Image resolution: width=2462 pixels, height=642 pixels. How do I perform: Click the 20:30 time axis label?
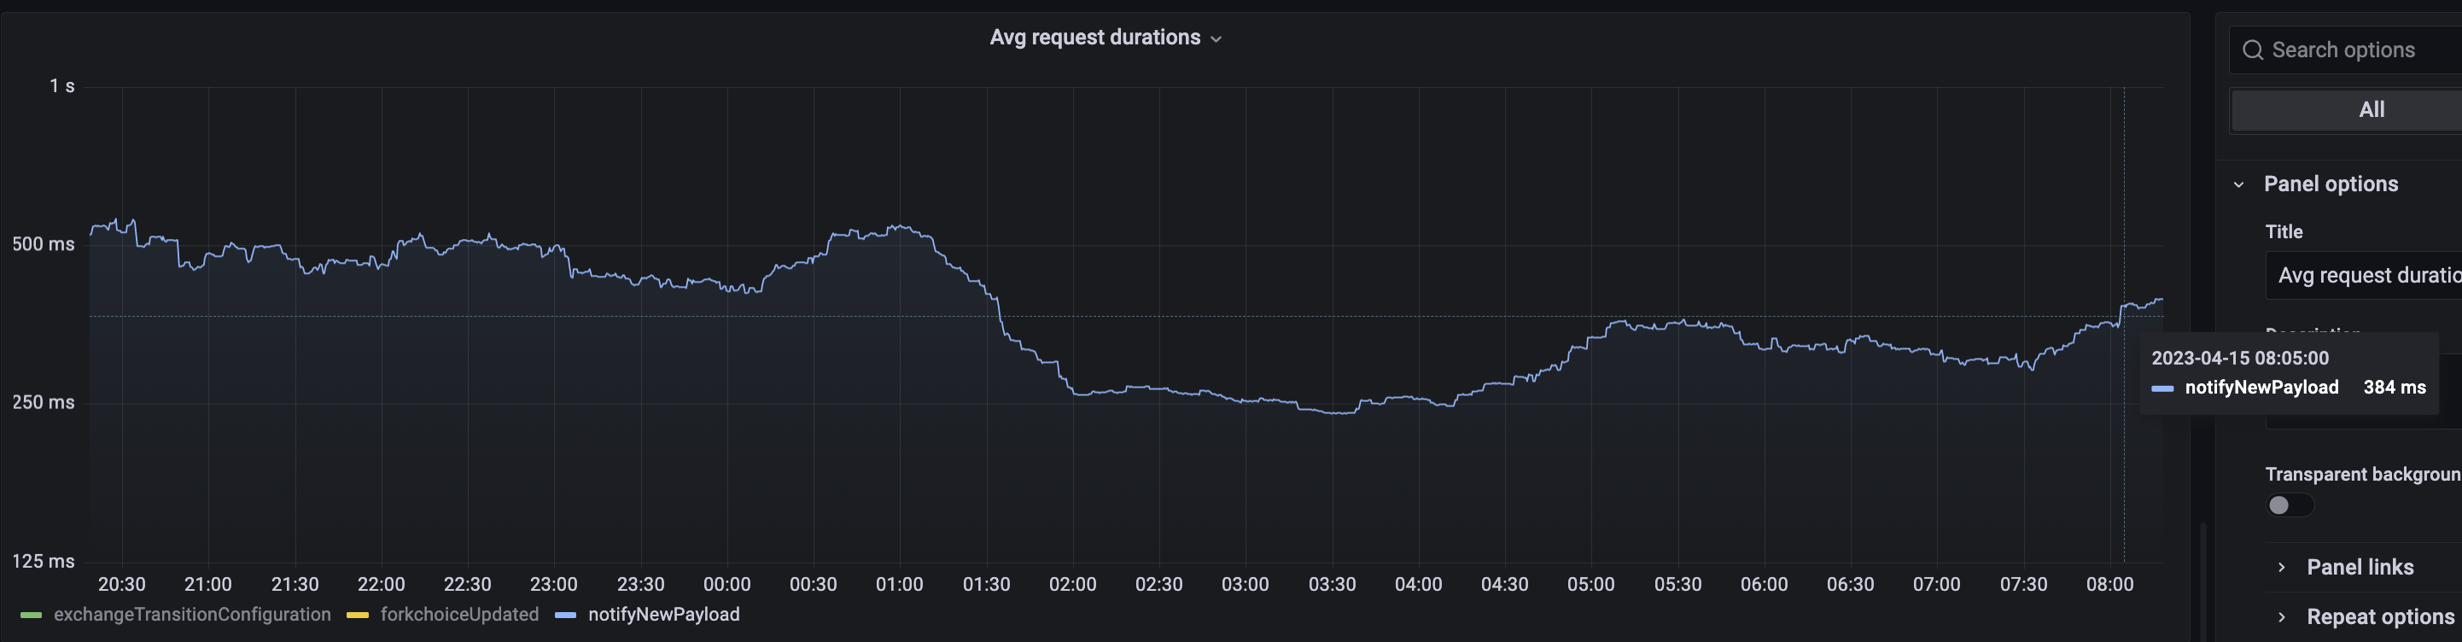(122, 585)
